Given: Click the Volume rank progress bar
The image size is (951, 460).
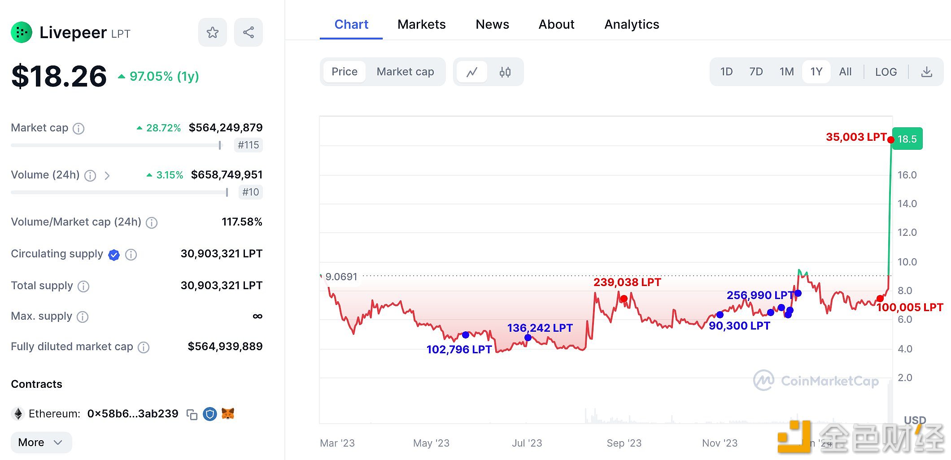Looking at the screenshot, I should 120,192.
